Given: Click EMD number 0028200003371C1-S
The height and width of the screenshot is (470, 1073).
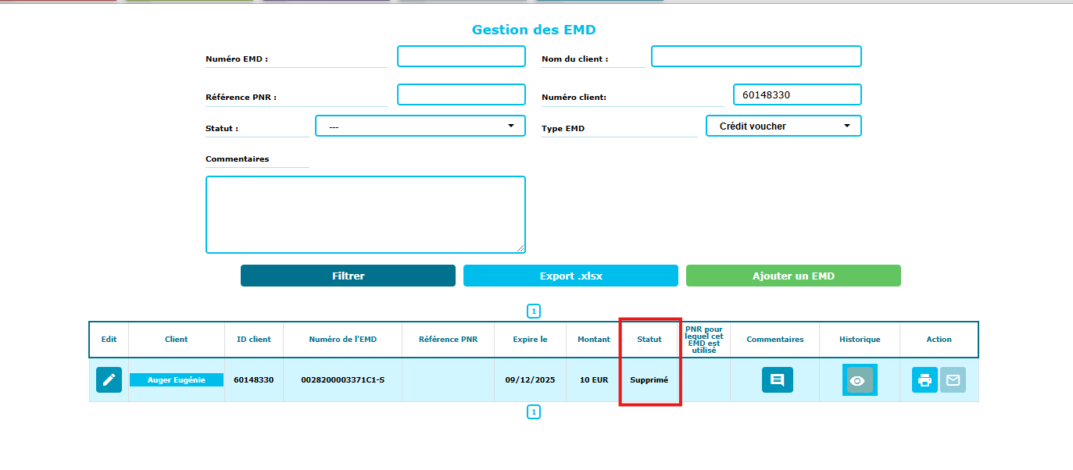Looking at the screenshot, I should [342, 379].
